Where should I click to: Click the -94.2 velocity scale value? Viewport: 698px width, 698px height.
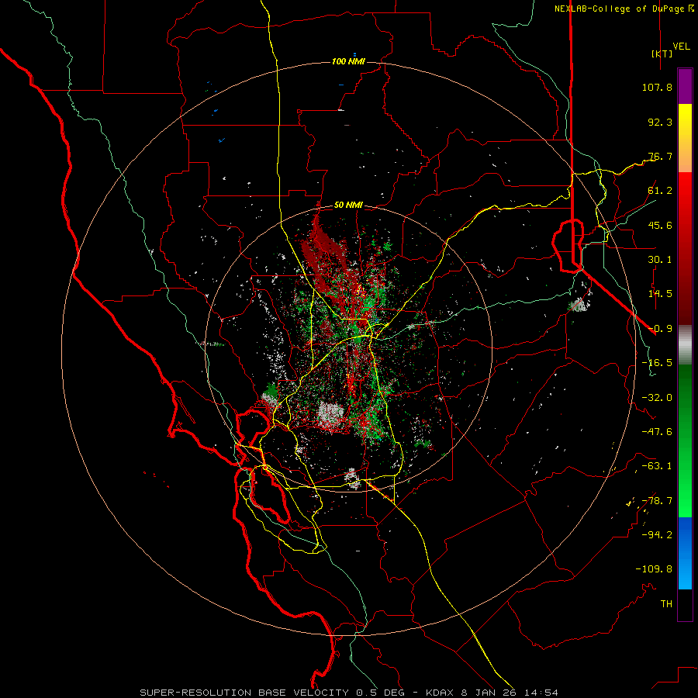pyautogui.click(x=657, y=535)
